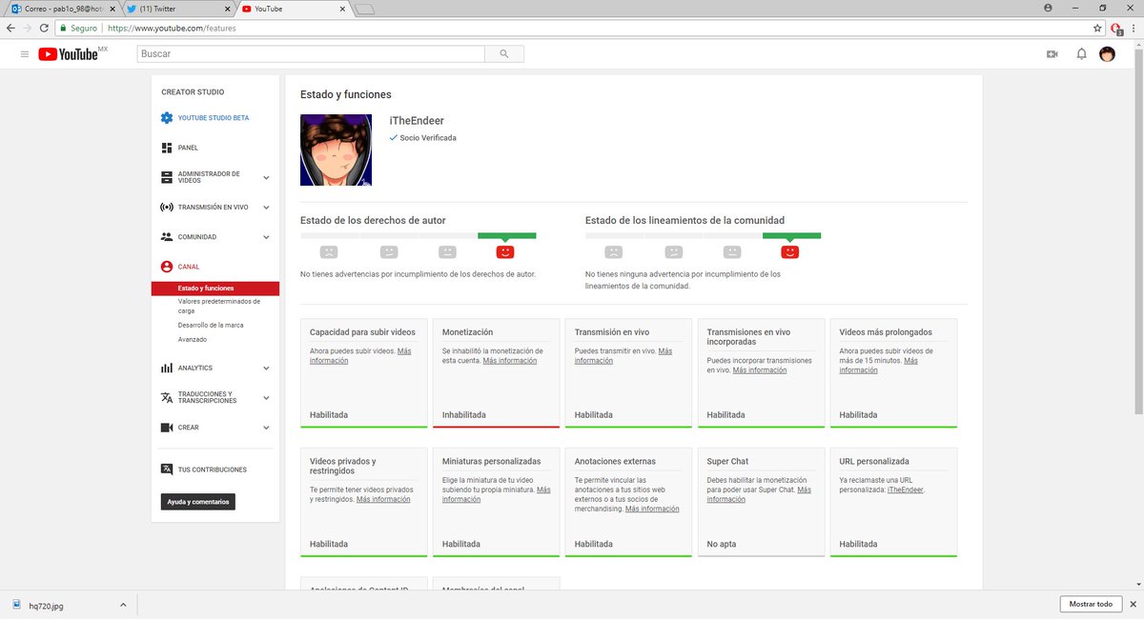
Task: Click the red happy face under lineamientos de la comunidad
Action: point(789,251)
